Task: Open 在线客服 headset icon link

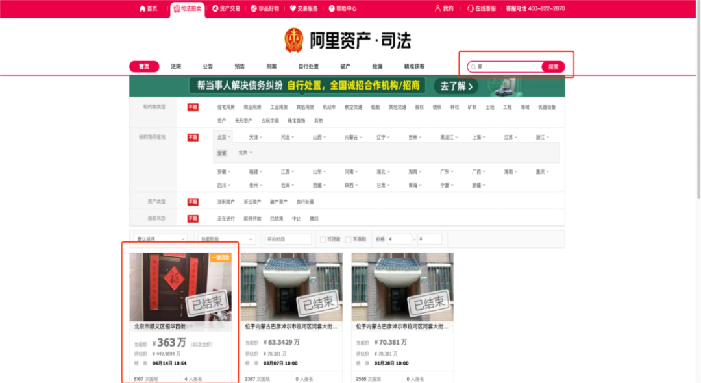Action: pos(482,8)
